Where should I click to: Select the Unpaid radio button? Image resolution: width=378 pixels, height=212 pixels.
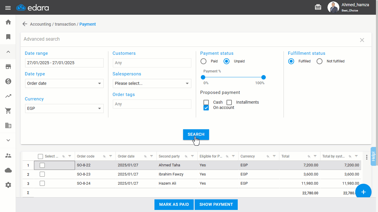[227, 61]
